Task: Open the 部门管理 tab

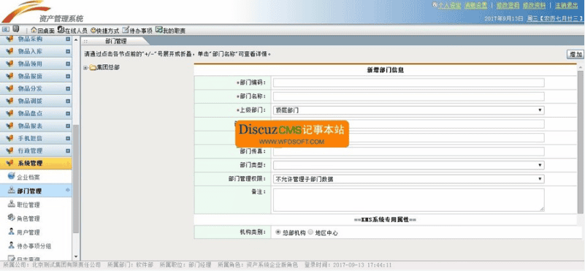Action: pos(115,41)
